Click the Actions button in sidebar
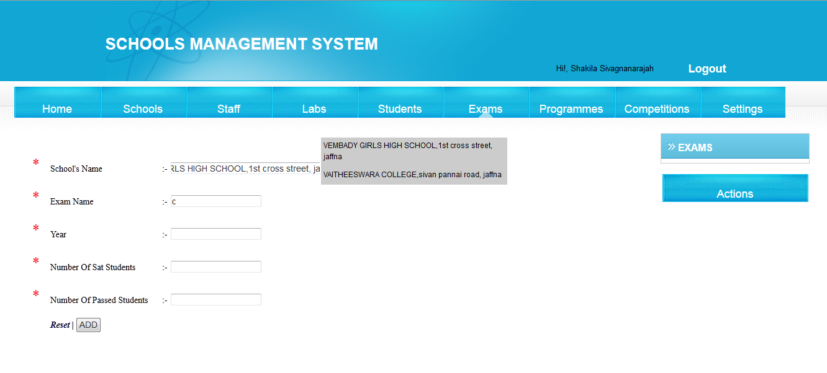827x373 pixels. (x=735, y=193)
